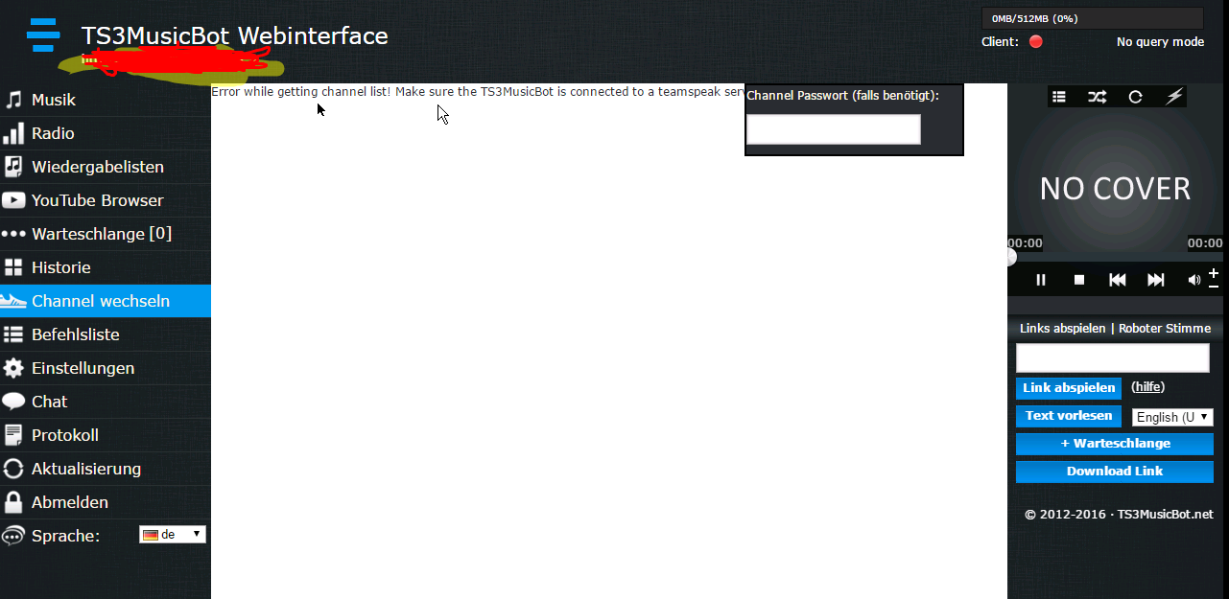Open the playlist view icon in the player
This screenshot has width=1229, height=599.
(x=1059, y=96)
